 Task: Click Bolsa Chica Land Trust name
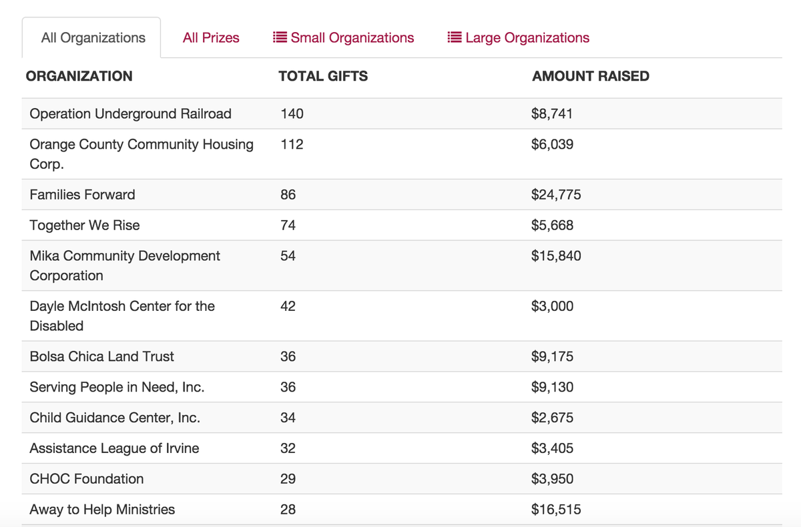pos(101,356)
